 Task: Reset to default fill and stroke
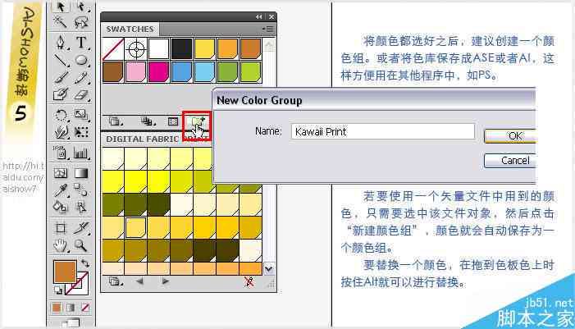[58, 290]
